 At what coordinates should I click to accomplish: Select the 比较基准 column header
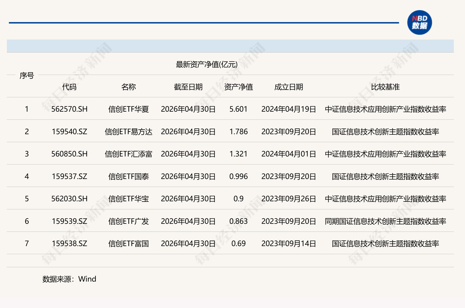pos(385,87)
